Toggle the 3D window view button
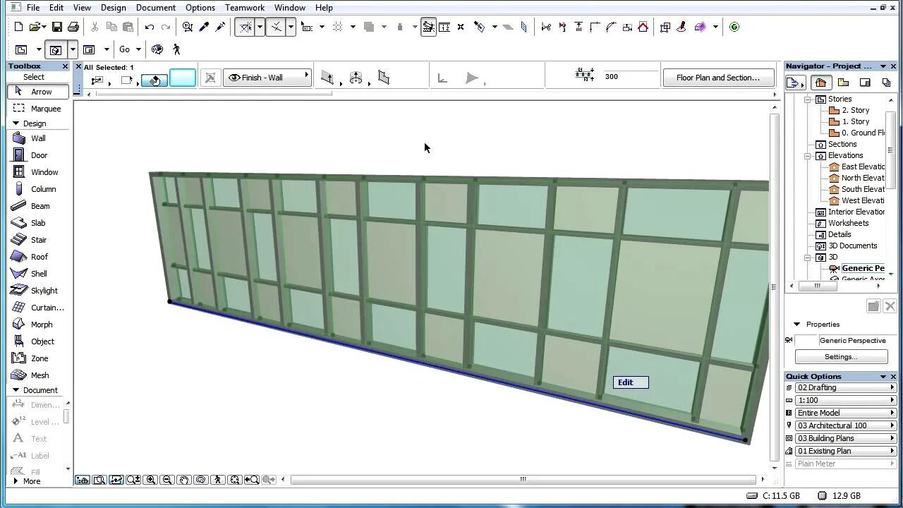 tap(55, 49)
